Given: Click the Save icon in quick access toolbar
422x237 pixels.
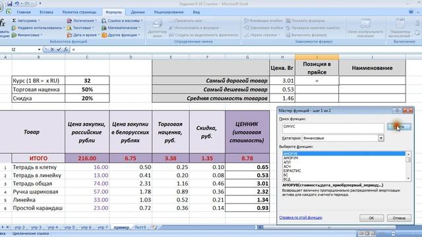Looking at the screenshot, I should (x=10, y=4).
